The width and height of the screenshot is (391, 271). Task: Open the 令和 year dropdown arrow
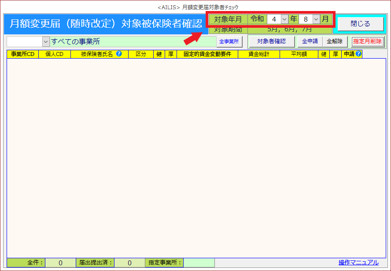coord(284,19)
